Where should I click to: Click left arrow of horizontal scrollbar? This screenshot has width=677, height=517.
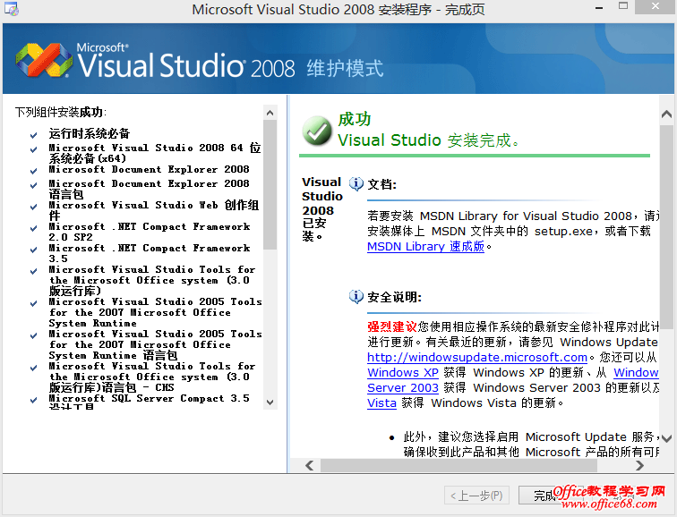[309, 465]
